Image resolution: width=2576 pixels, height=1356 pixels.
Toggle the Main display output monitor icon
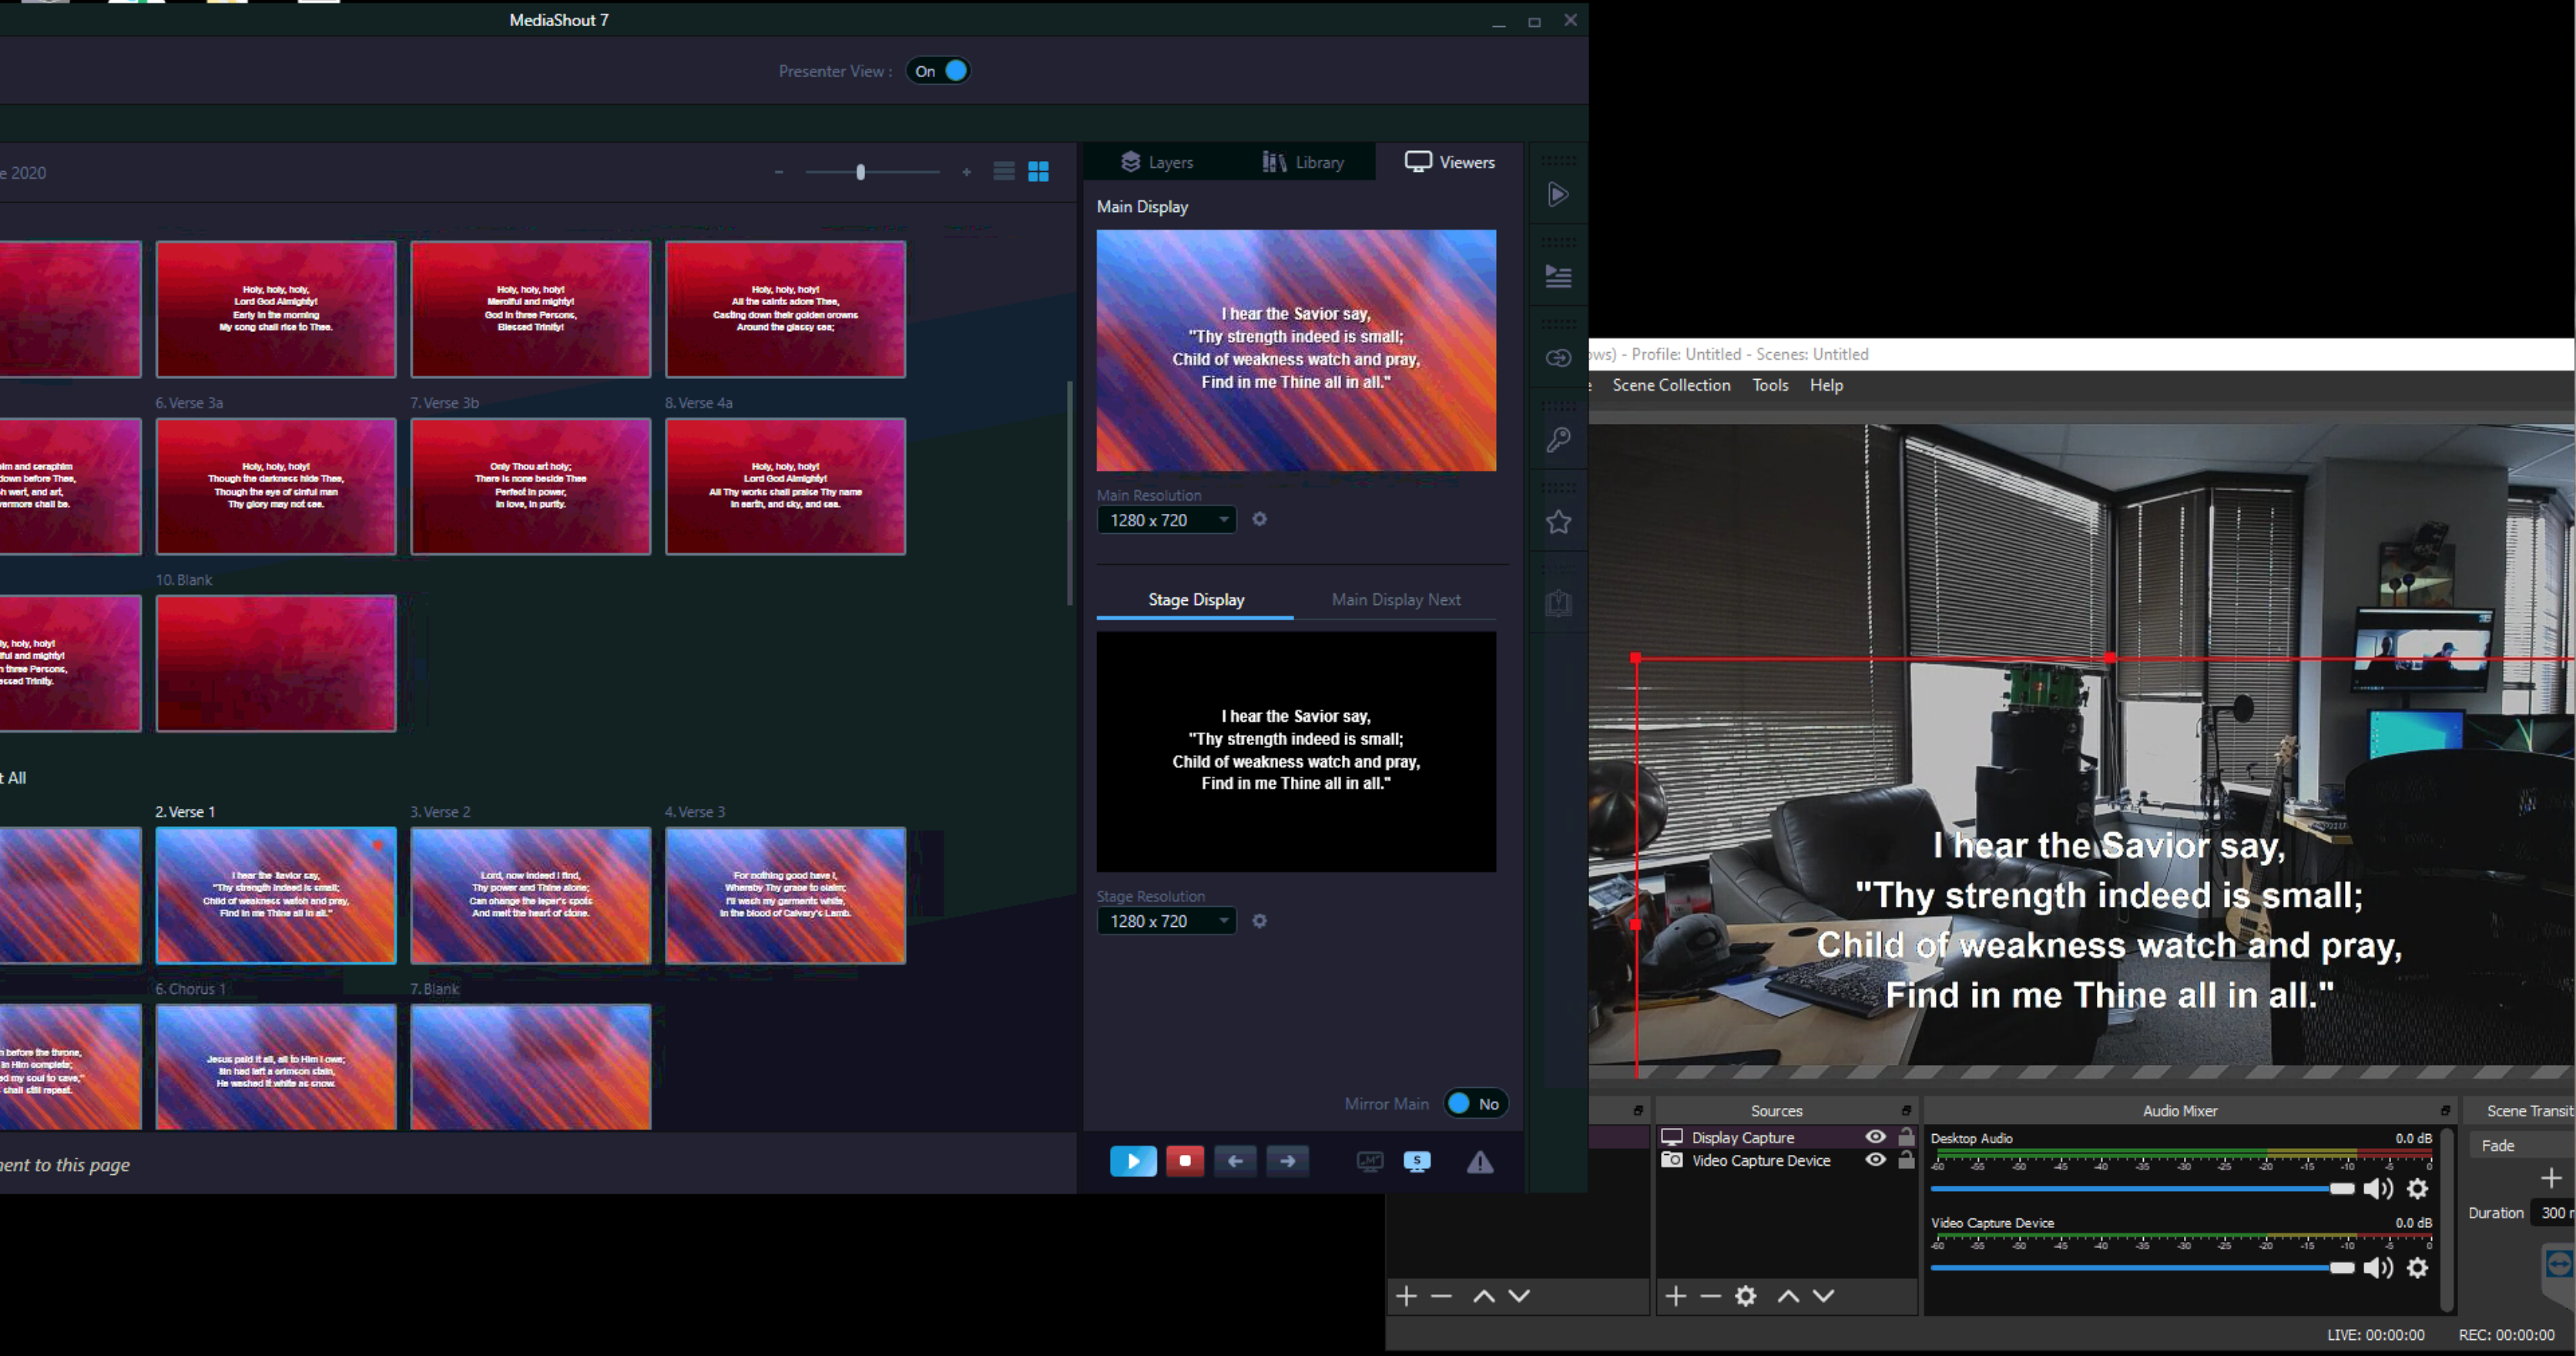pyautogui.click(x=1368, y=1161)
